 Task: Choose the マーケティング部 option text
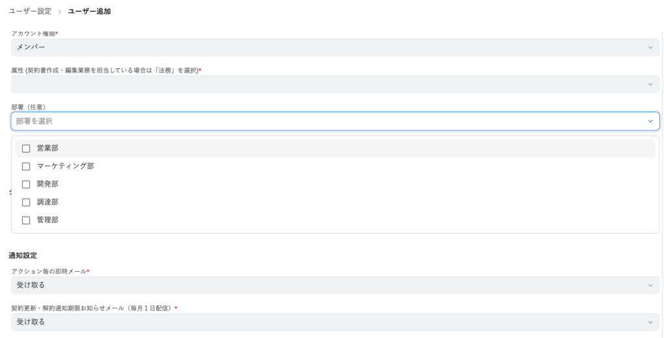[x=65, y=166]
